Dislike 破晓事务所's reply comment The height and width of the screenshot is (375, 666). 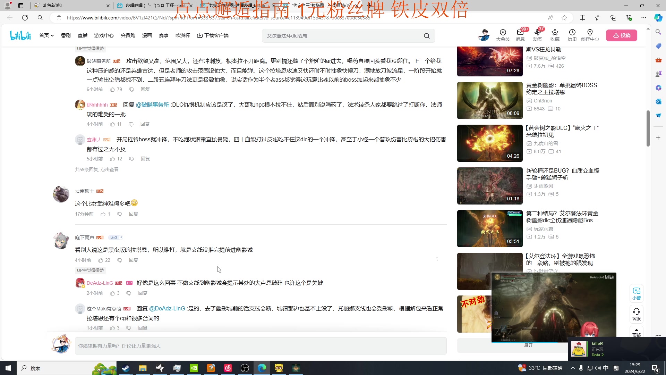(x=131, y=90)
